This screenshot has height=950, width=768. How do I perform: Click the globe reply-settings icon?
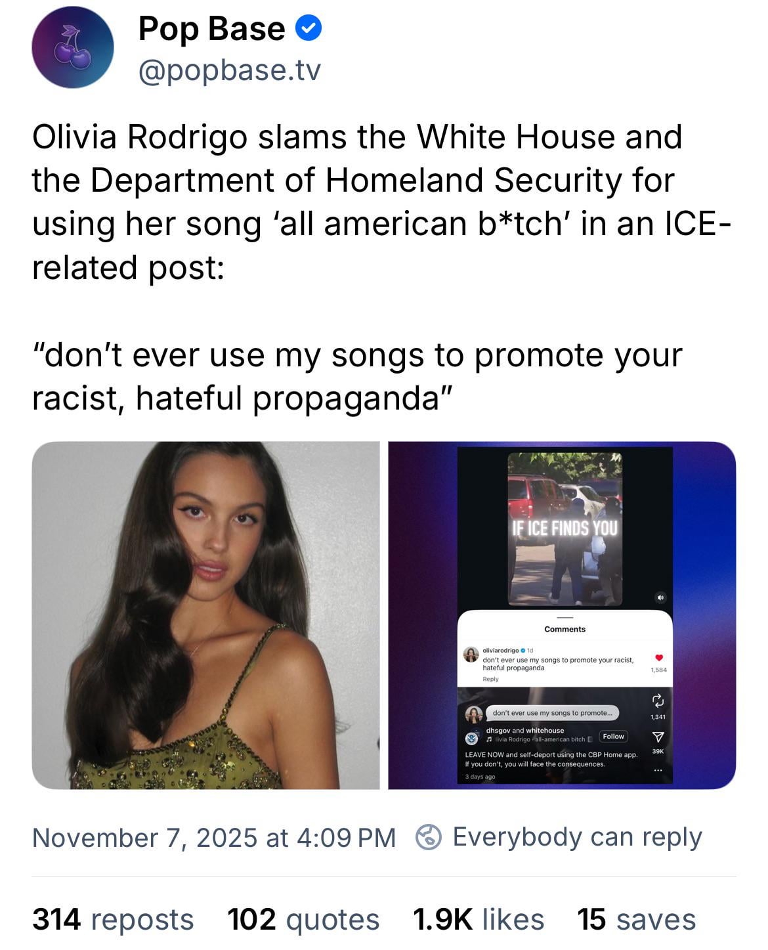(x=429, y=837)
